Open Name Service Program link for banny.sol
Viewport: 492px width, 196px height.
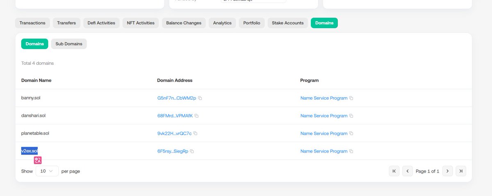(x=324, y=98)
